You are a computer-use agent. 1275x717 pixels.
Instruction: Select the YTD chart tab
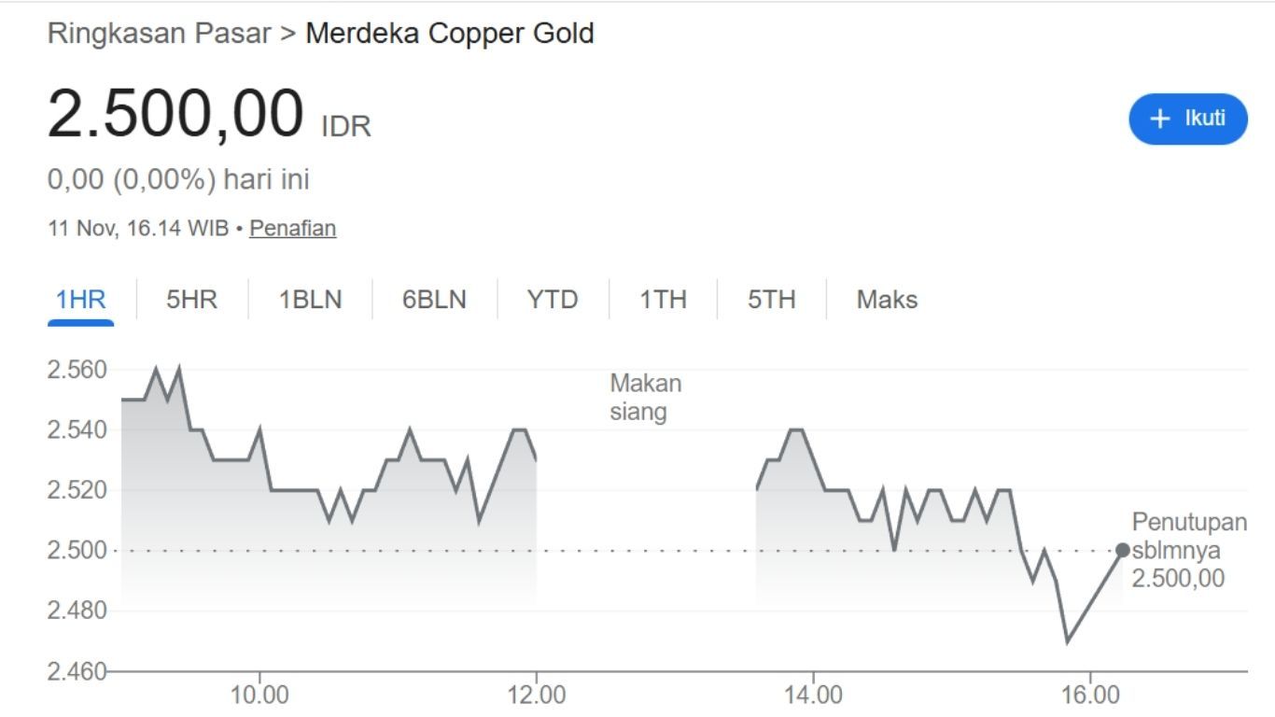(x=553, y=300)
